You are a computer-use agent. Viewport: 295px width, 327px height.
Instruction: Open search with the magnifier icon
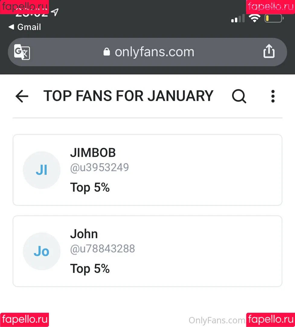tap(239, 96)
